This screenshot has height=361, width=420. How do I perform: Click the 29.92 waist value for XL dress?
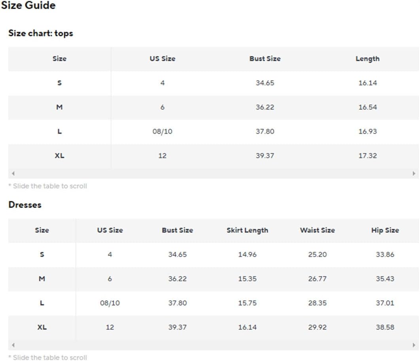[x=318, y=327]
